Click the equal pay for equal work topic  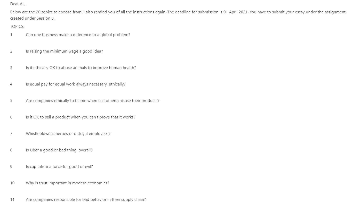point(76,84)
